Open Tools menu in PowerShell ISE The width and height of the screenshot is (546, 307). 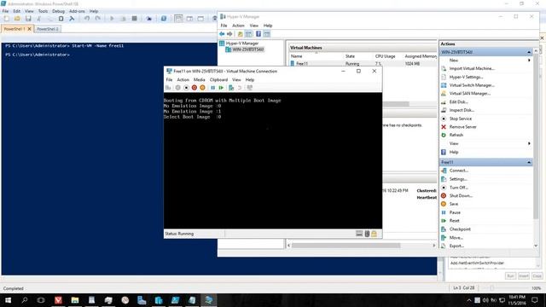(43, 11)
